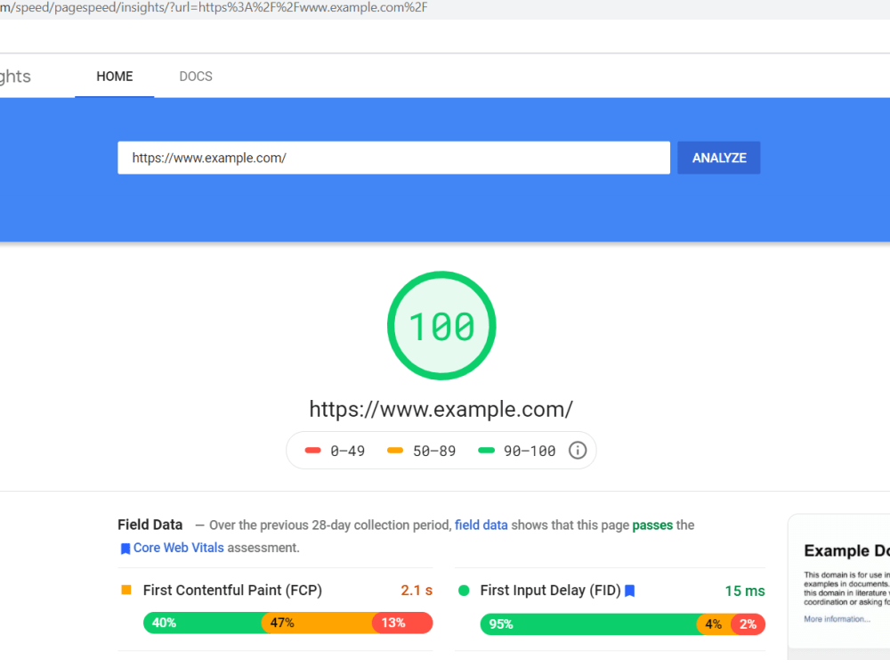Screen dimensions: 890x668
Task: Open the HOME tab
Action: pos(114,76)
